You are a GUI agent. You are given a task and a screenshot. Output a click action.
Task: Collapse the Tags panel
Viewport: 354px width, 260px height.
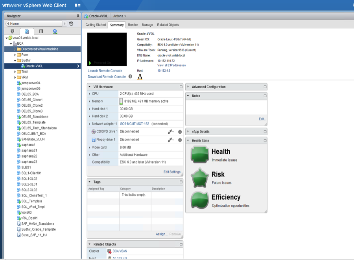(89, 182)
